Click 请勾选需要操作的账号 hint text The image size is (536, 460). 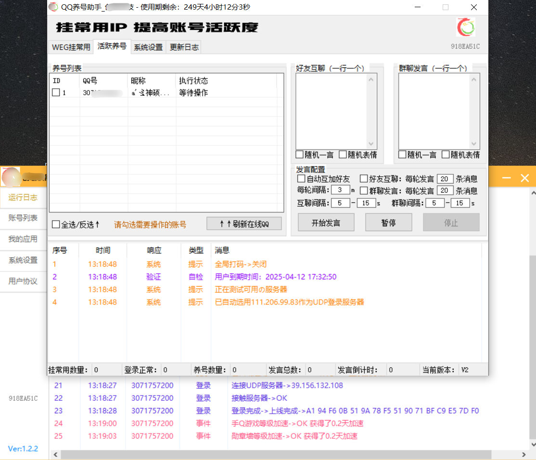(150, 225)
